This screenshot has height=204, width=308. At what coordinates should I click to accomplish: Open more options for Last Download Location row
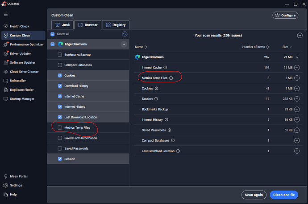pyautogui.click(x=297, y=151)
